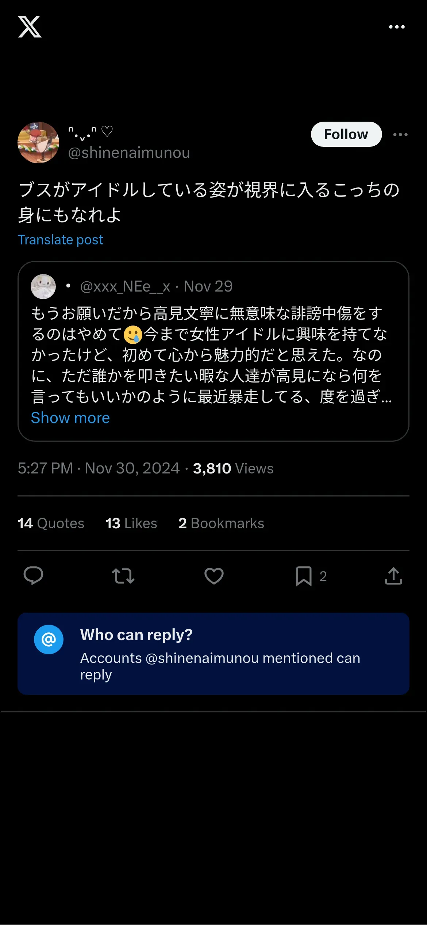Open the top-right more options menu
Screen dimensions: 427x925
point(397,27)
